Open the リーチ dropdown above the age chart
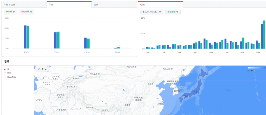 [x=10, y=12]
